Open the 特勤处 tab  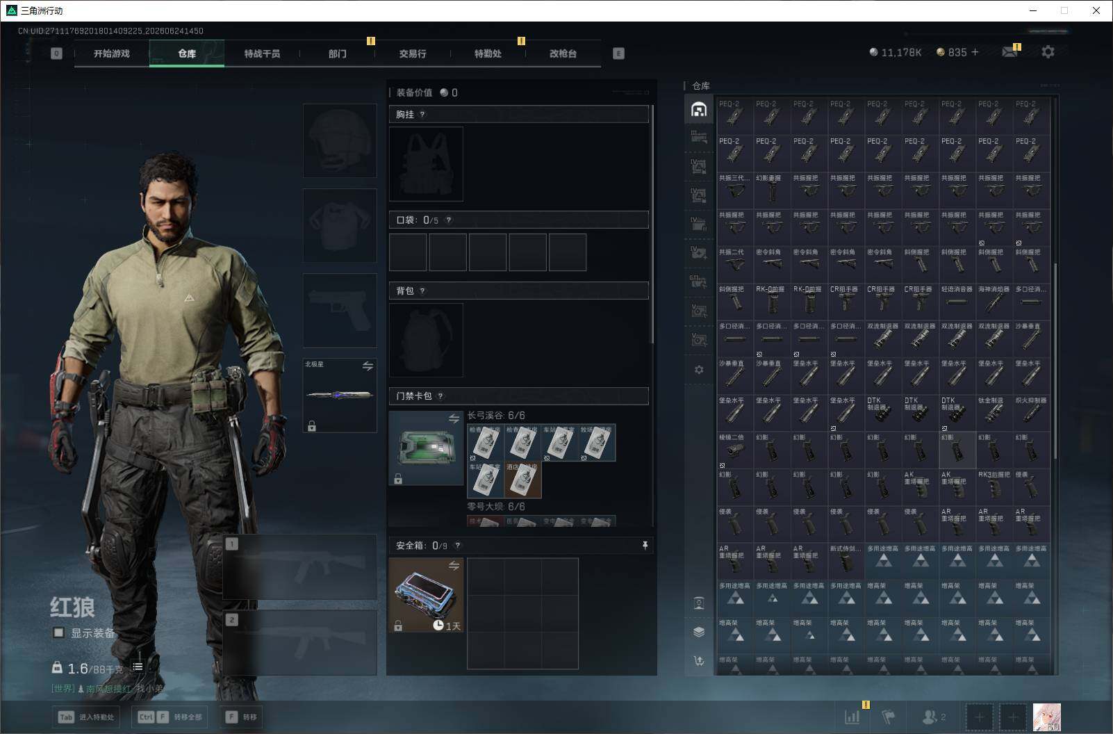pyautogui.click(x=488, y=54)
